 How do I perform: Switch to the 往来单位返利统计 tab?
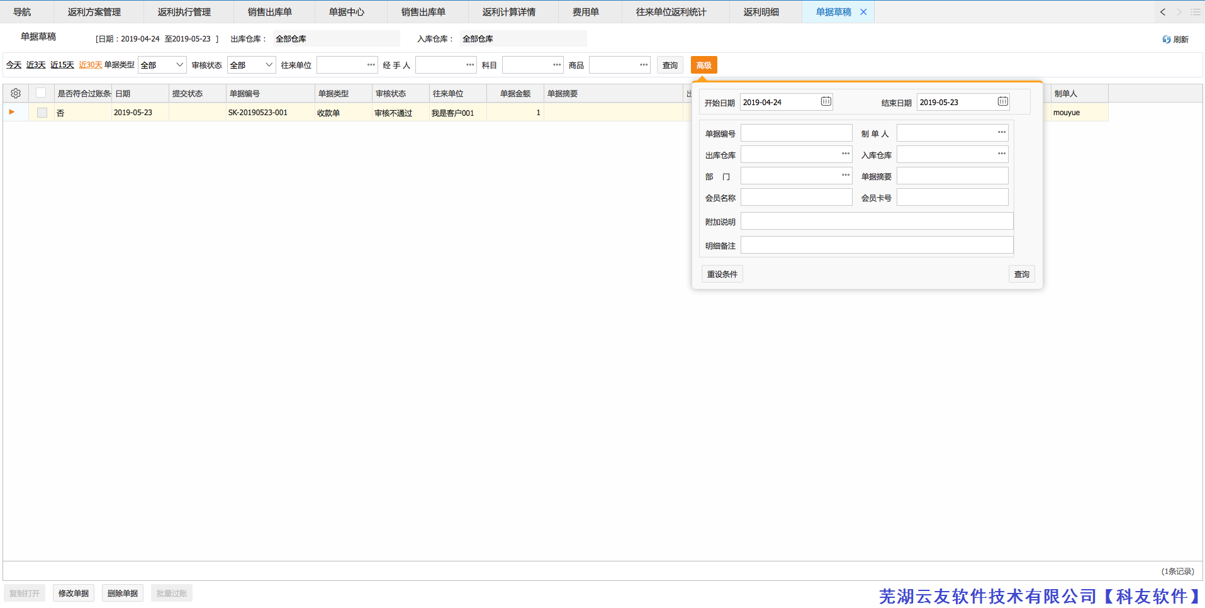click(671, 12)
